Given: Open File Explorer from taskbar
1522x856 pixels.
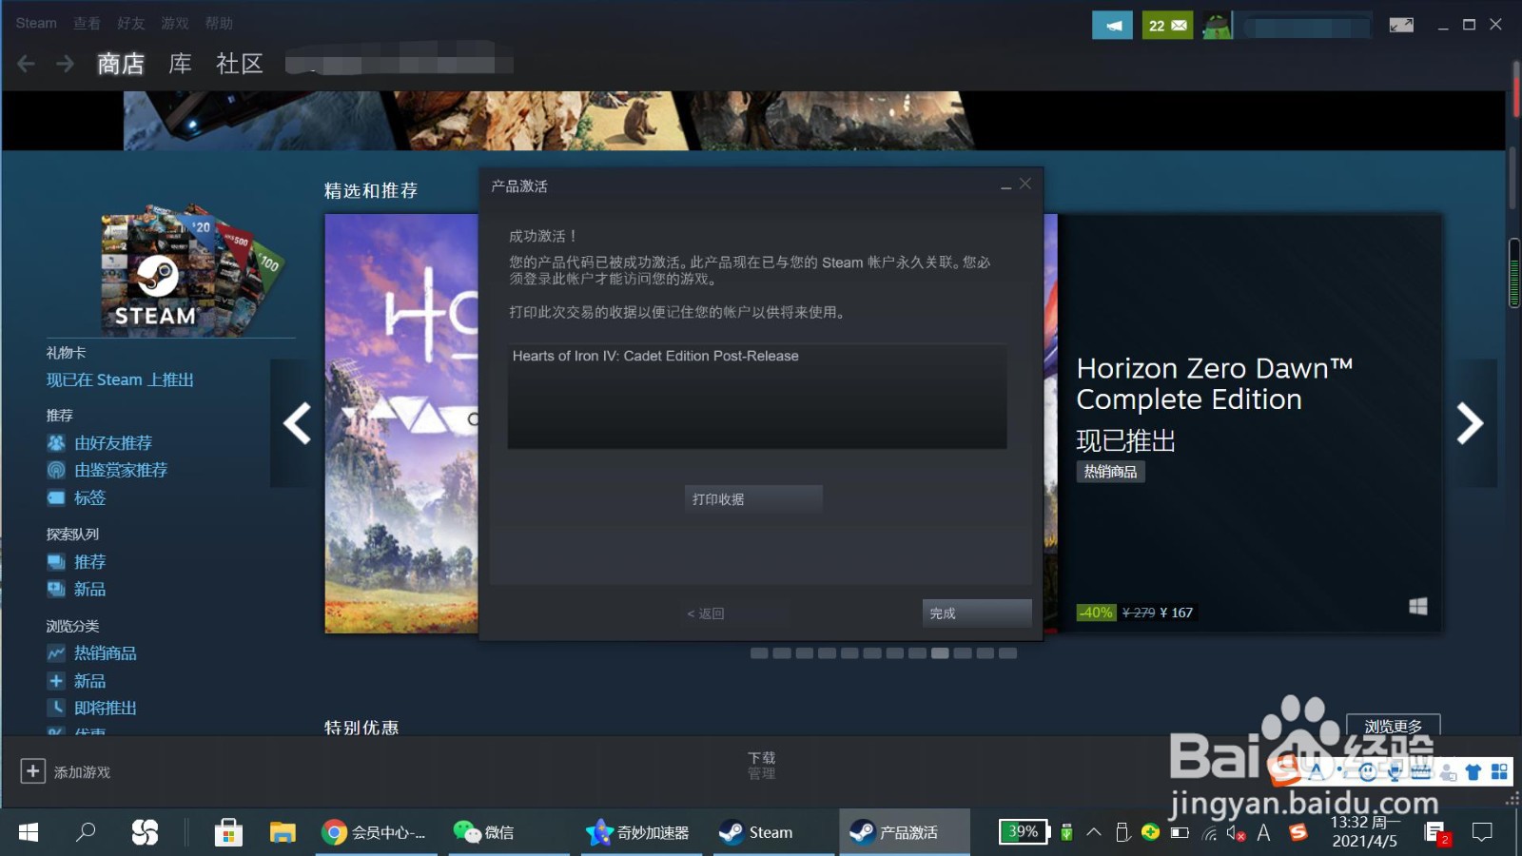Looking at the screenshot, I should coord(283,832).
